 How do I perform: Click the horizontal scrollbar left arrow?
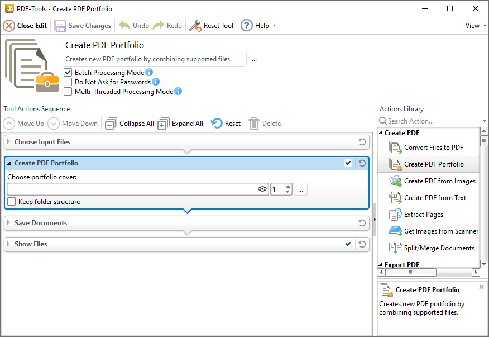(381, 272)
